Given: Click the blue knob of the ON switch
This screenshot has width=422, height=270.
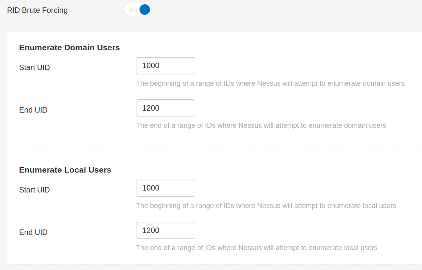Looking at the screenshot, I should [145, 10].
